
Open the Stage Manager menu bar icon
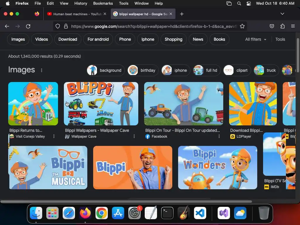point(229,3)
